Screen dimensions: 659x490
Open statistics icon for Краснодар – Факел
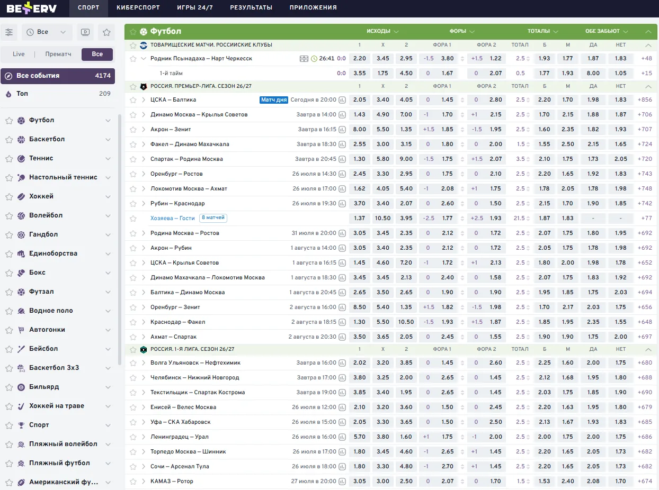342,322
